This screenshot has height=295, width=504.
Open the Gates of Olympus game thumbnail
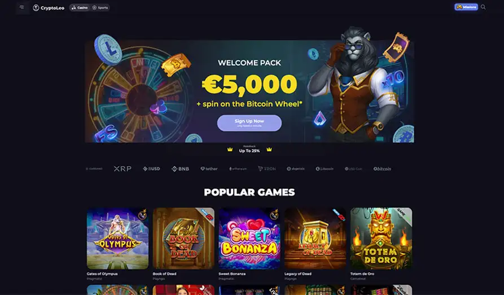coord(117,239)
